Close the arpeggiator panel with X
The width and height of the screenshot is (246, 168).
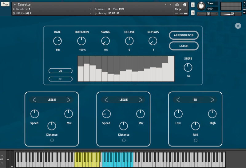[x=238, y=26]
